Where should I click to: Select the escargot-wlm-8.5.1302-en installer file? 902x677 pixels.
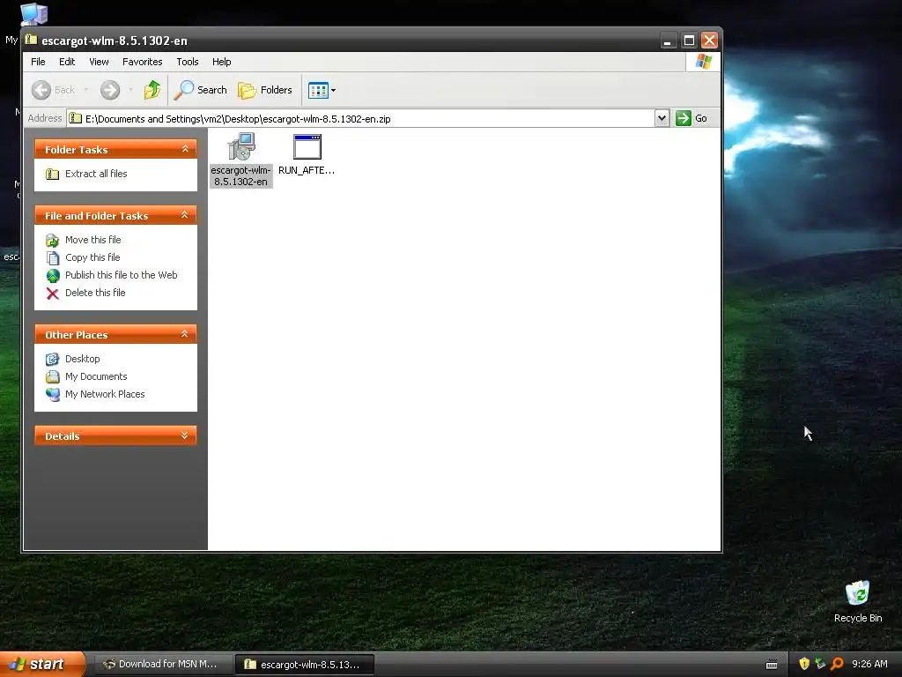241,160
